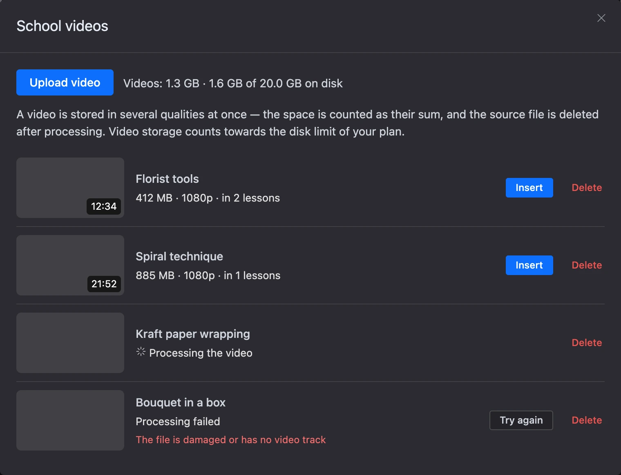Select the Spiral technique title
Viewport: 621px width, 475px height.
(x=179, y=256)
